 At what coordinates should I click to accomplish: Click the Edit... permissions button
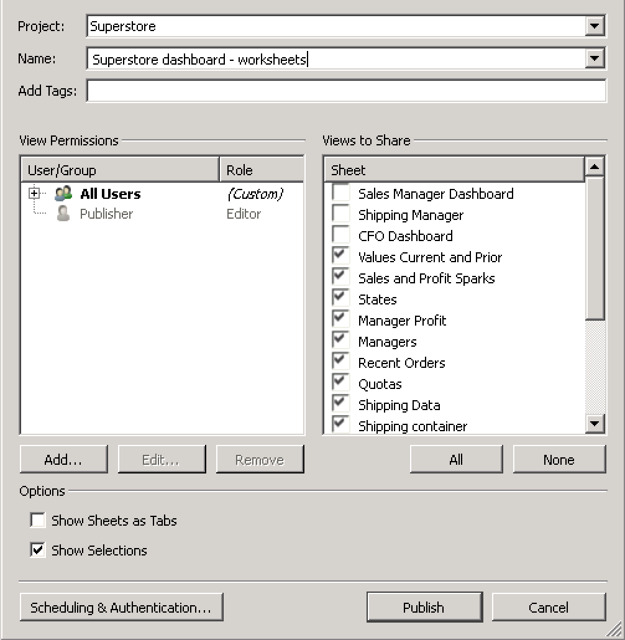point(162,459)
